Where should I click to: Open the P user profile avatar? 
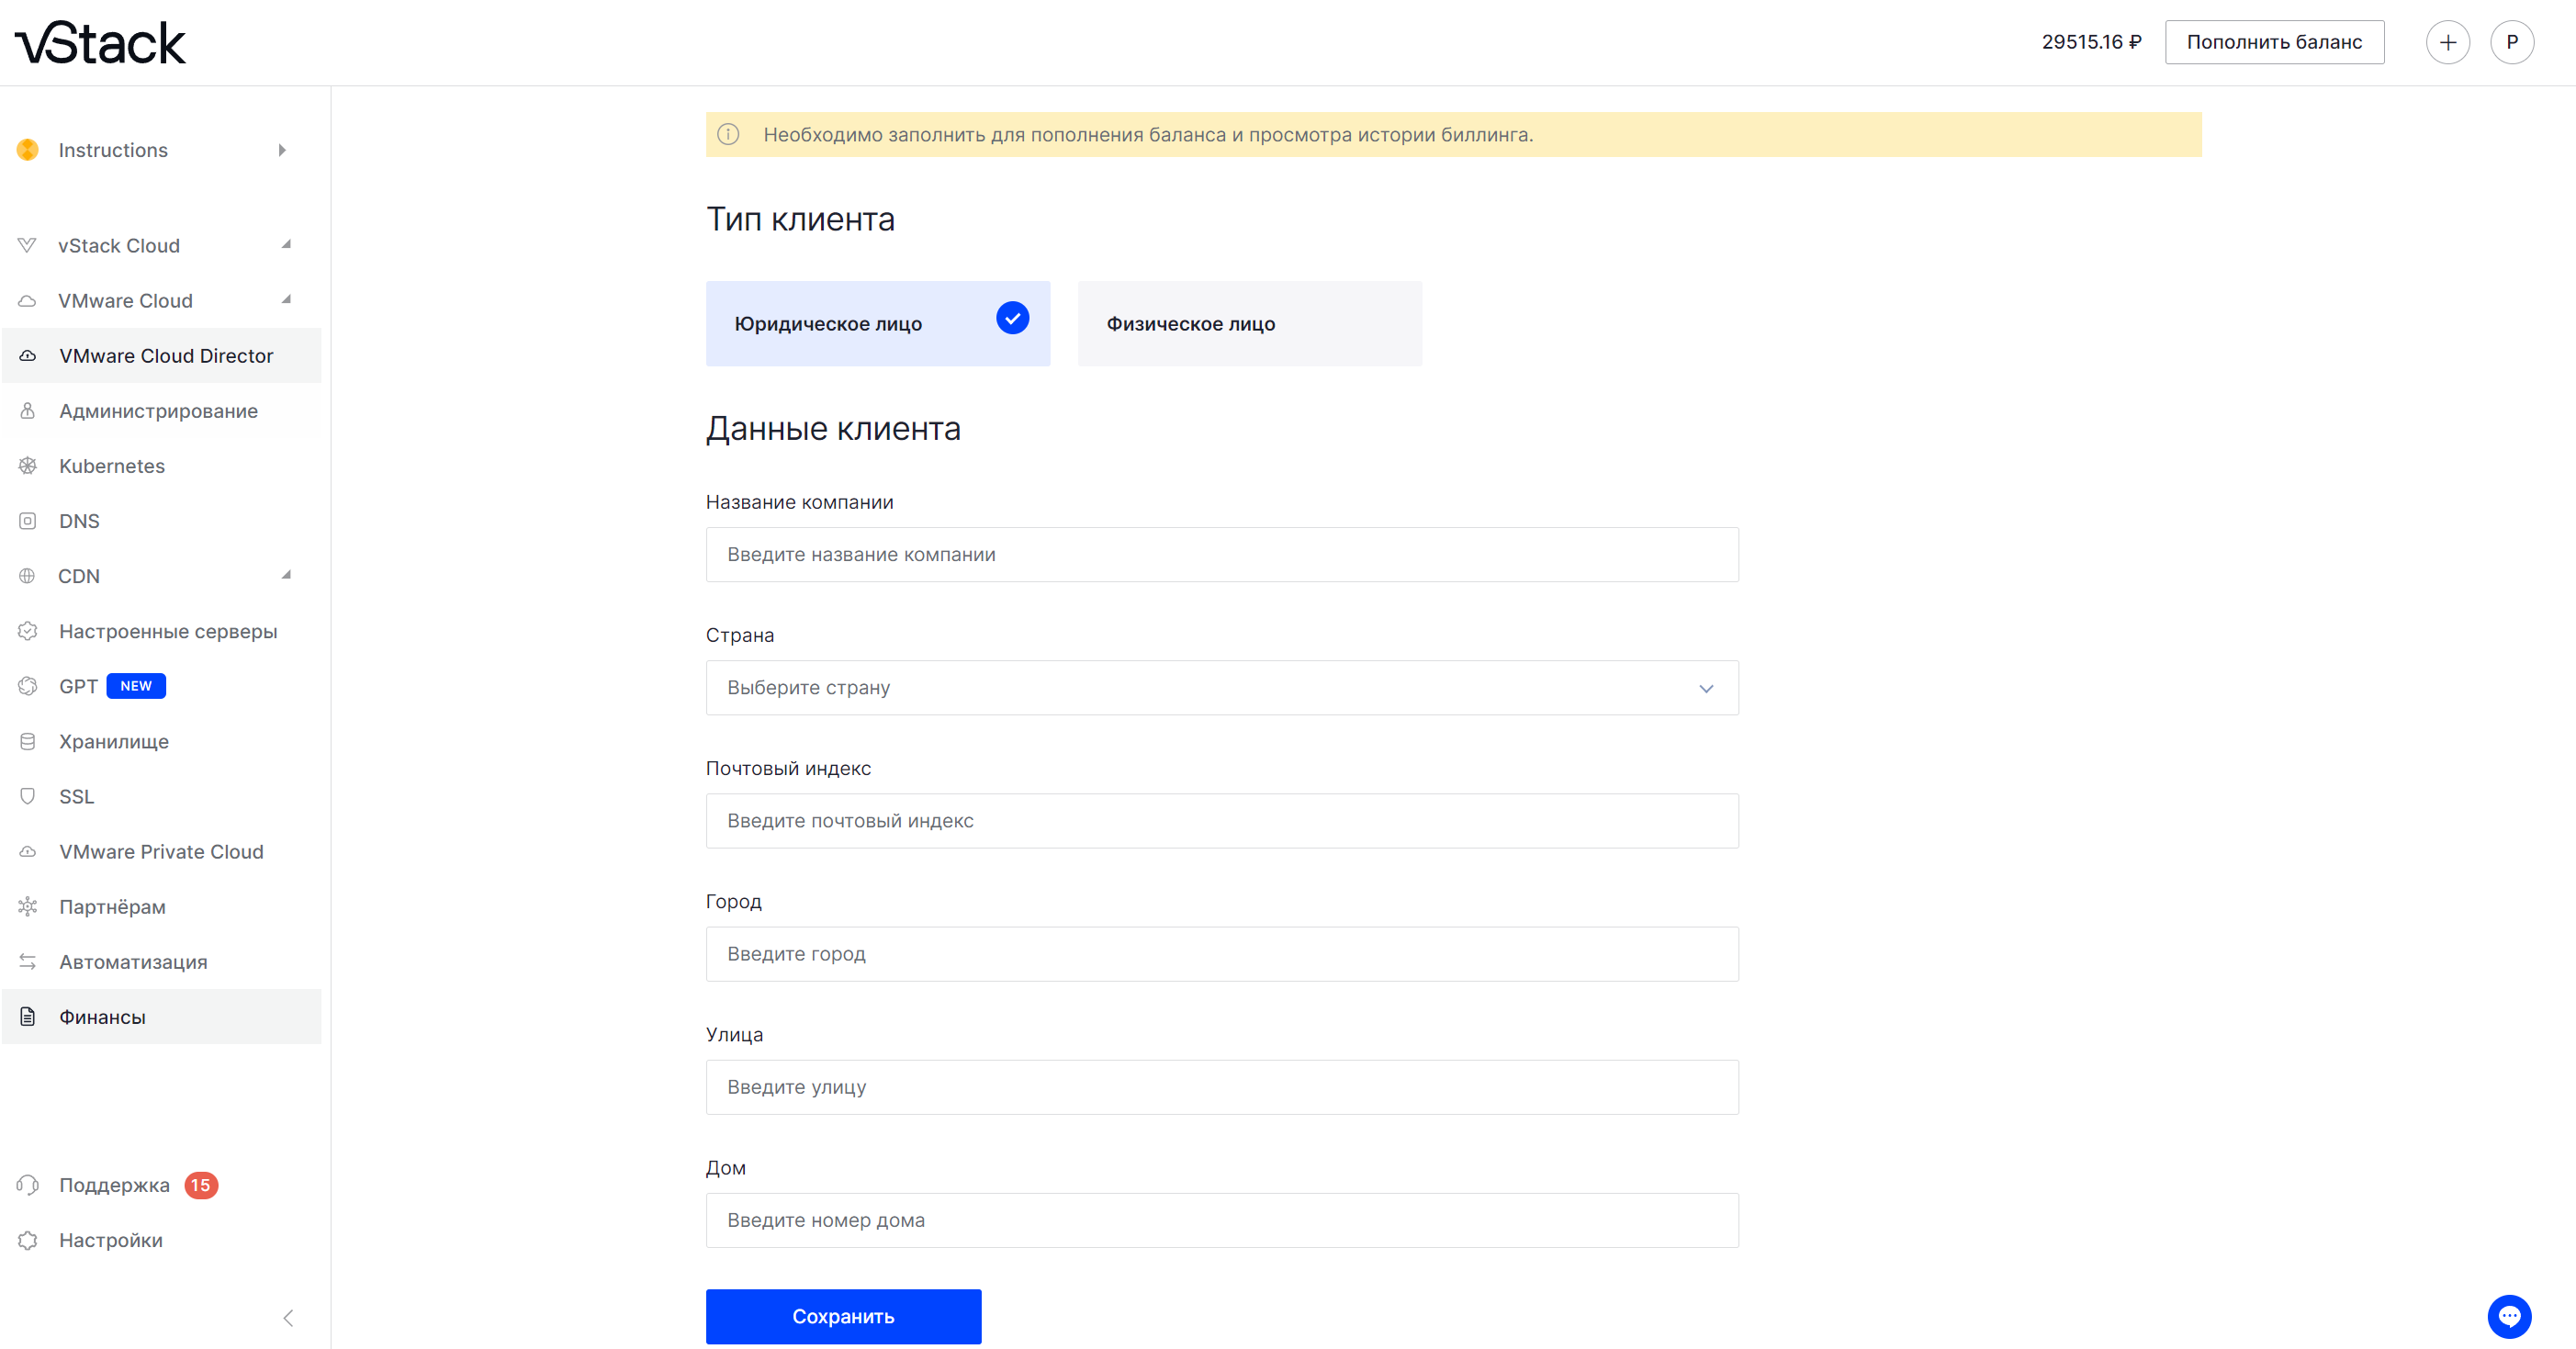[2511, 42]
